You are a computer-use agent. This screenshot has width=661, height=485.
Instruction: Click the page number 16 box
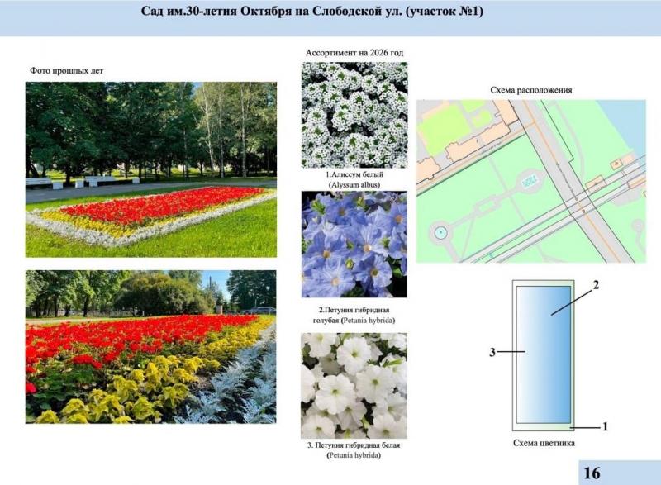pos(592,473)
